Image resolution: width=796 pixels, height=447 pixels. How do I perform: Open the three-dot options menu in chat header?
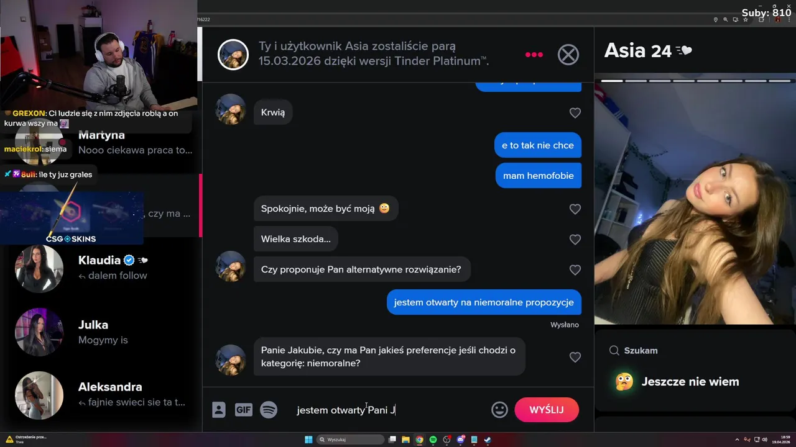(534, 55)
